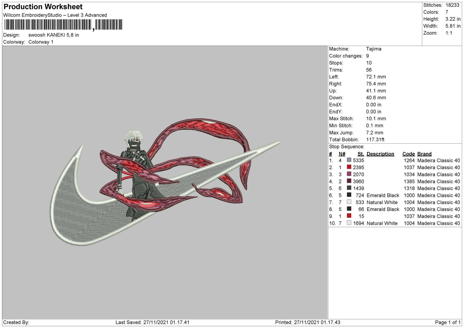Click 'Emerald Black' in stop 8 row
Screen dimensions: 464x328
[x=383, y=209]
